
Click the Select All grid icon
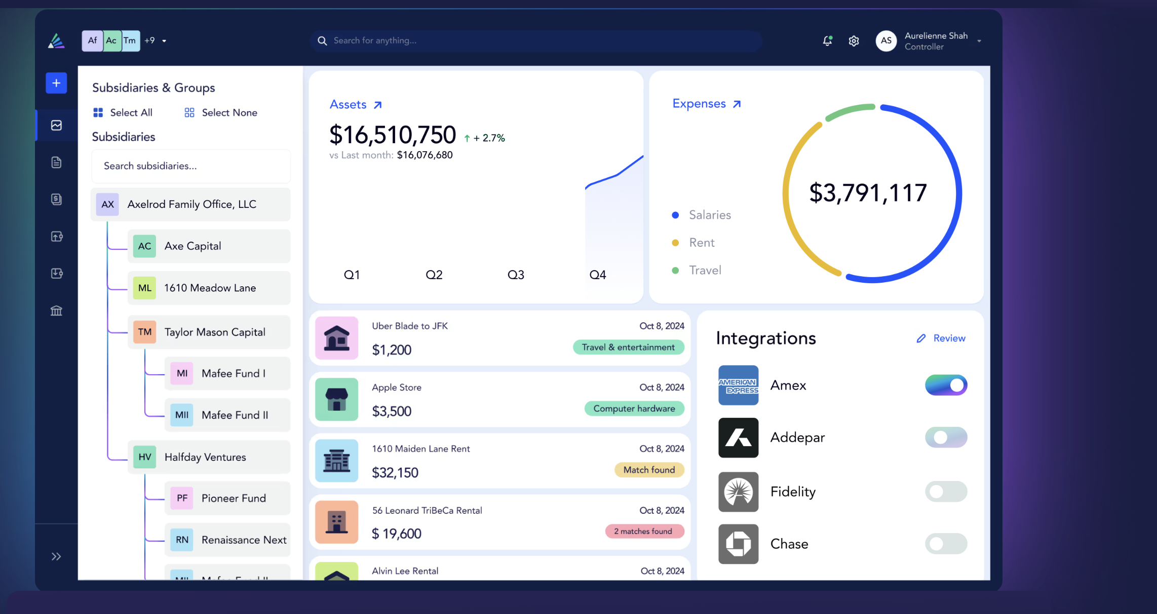tap(98, 112)
